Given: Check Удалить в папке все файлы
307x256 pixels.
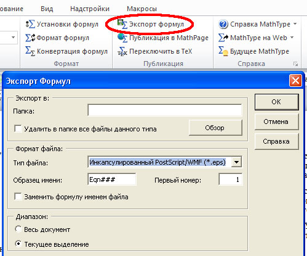Looking at the screenshot, I should click(18, 129).
